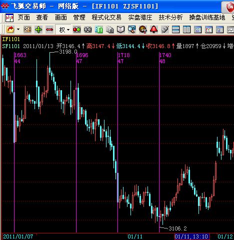The image size is (234, 240).
Task: Toggle the gray double-circle icon
Action: point(87,30)
